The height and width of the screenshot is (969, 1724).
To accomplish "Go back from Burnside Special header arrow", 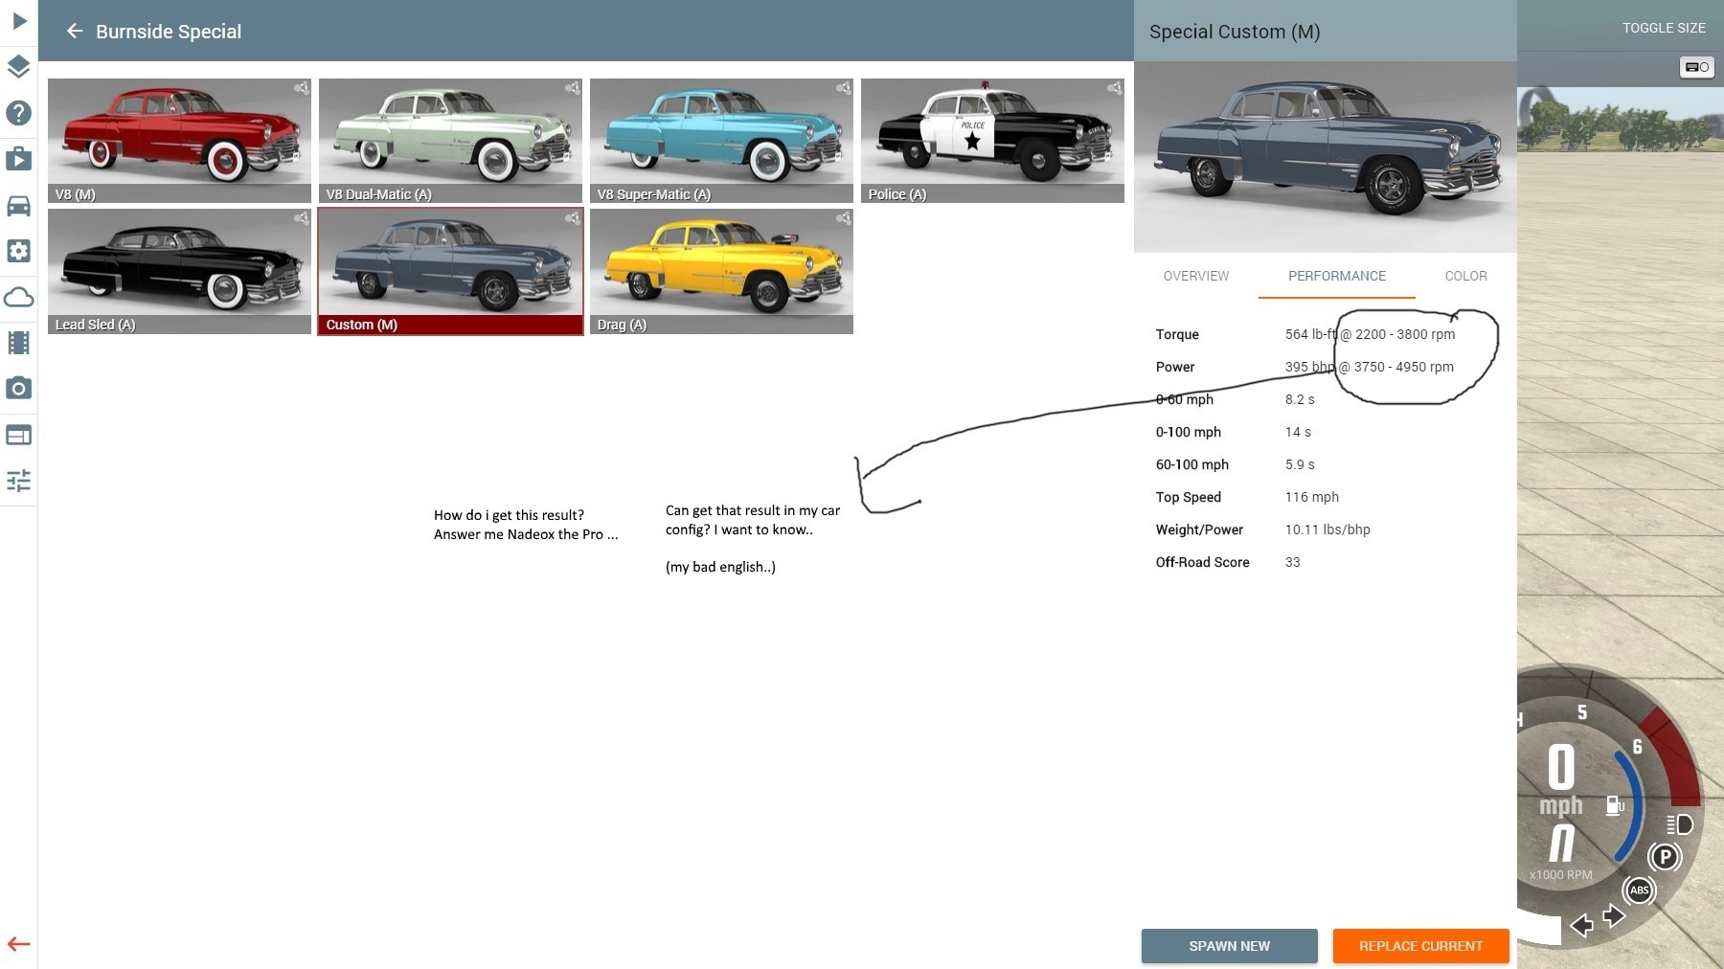I will pyautogui.click(x=74, y=32).
